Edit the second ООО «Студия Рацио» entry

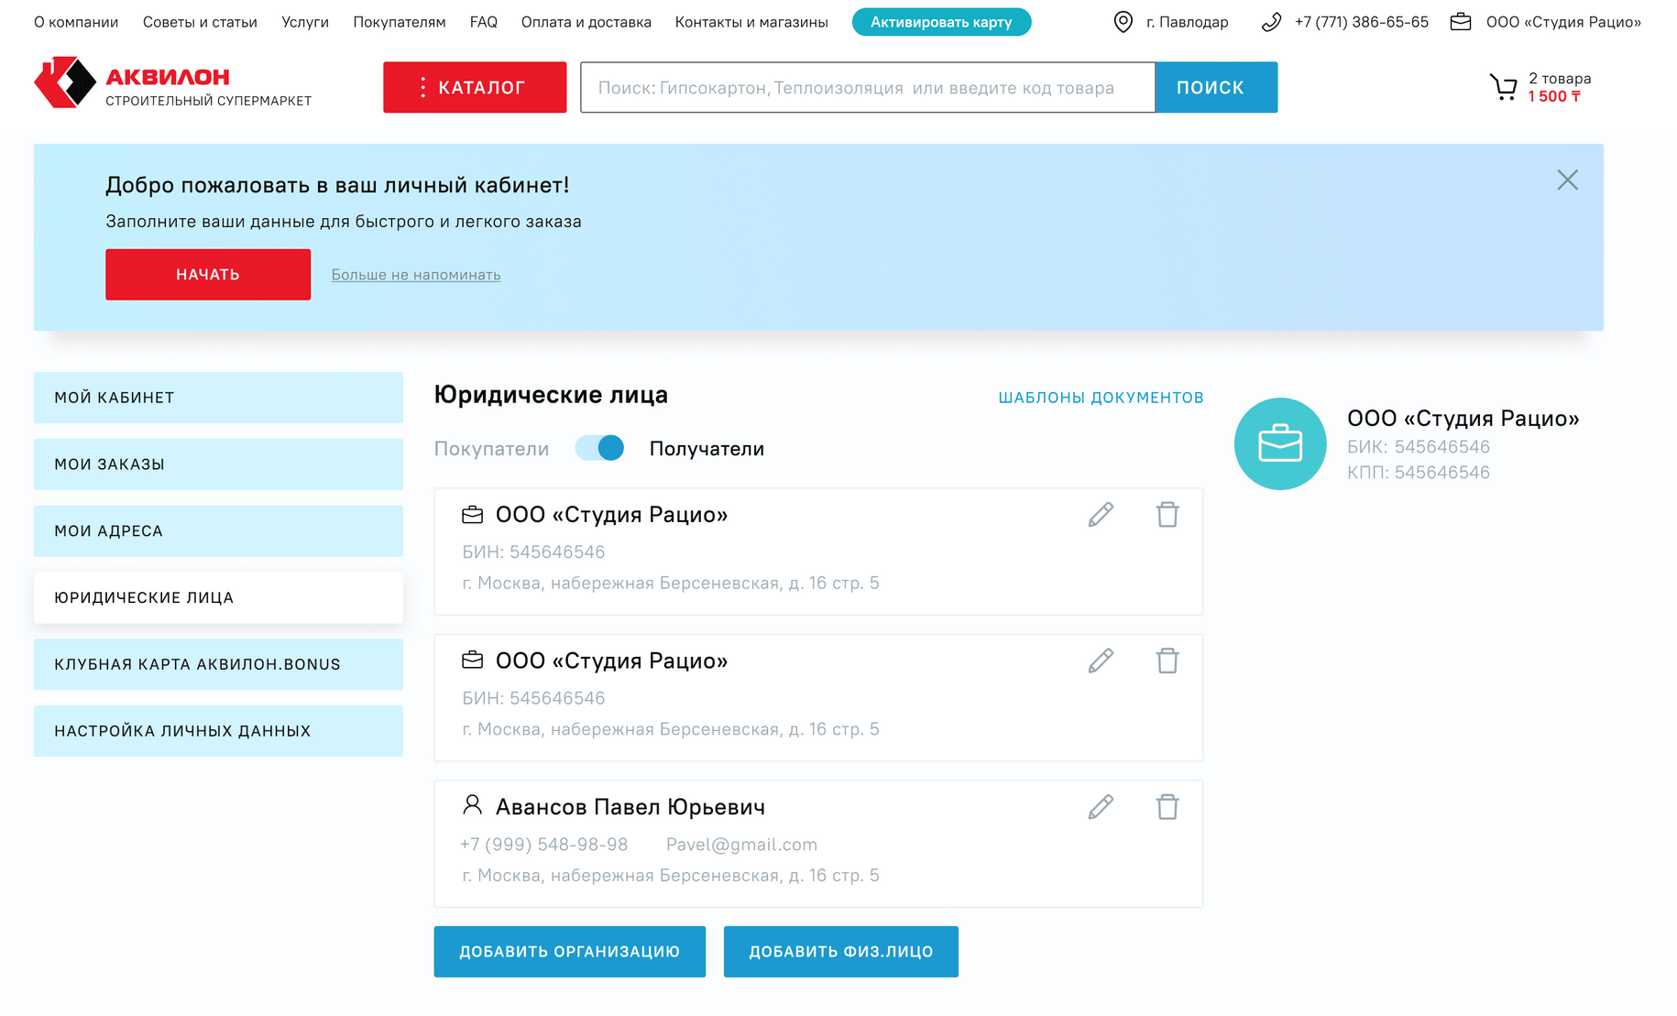(1101, 661)
